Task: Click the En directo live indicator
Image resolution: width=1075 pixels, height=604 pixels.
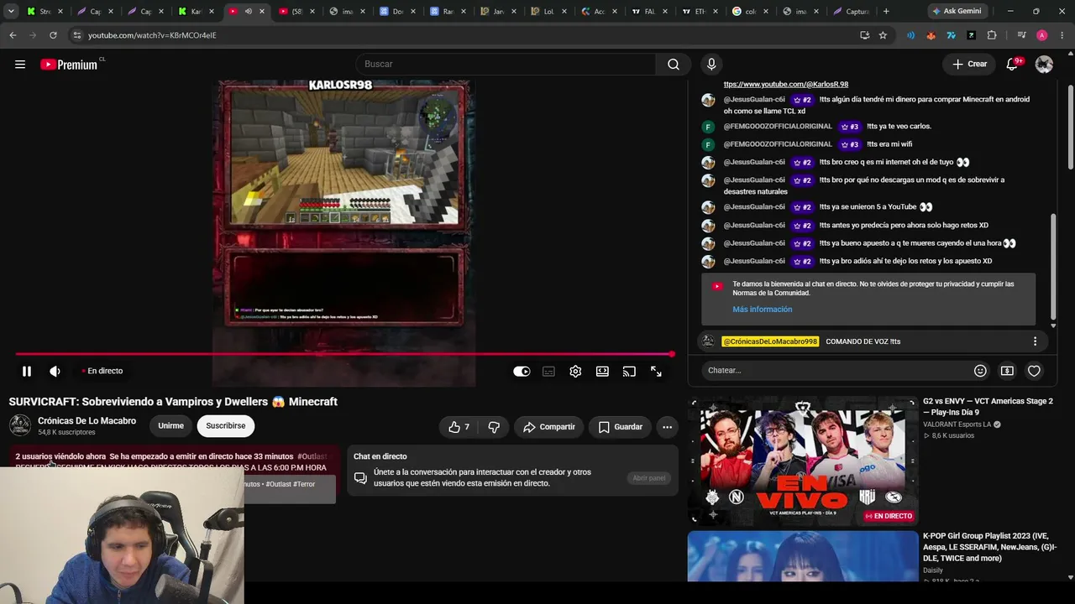Action: tap(102, 371)
